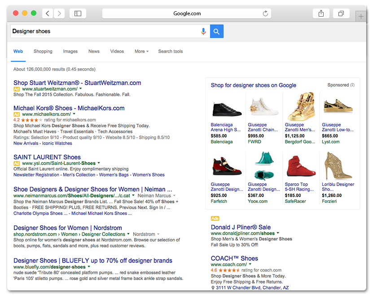Click the Ad badge under Stuart Weitzman
This screenshot has height=298, width=377.
coord(17,89)
